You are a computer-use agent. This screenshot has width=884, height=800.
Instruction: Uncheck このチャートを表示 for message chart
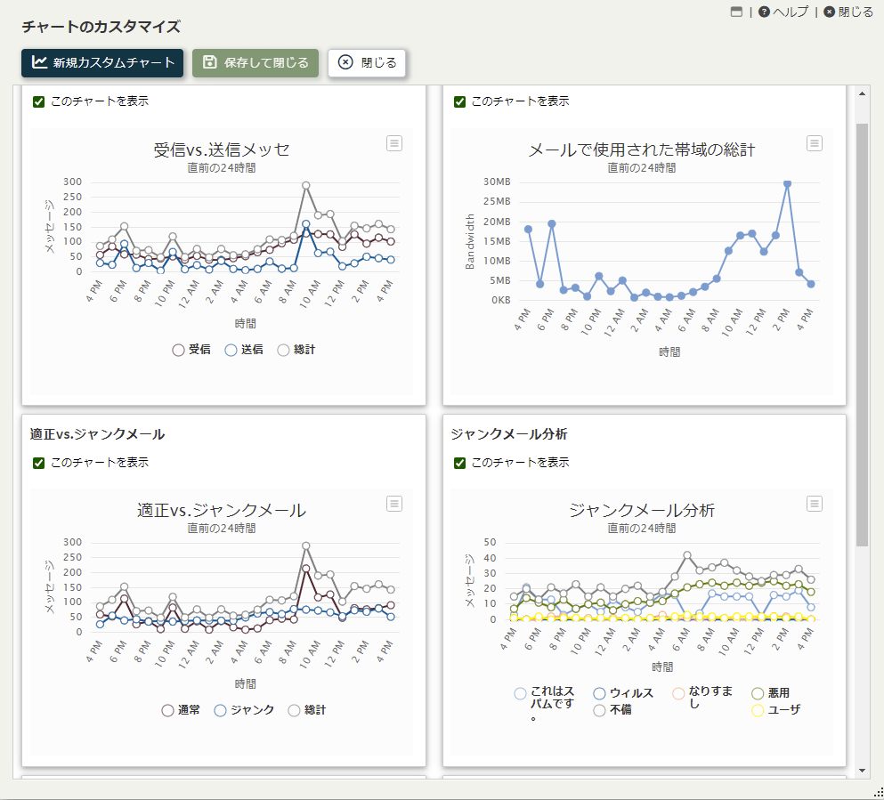[38, 101]
